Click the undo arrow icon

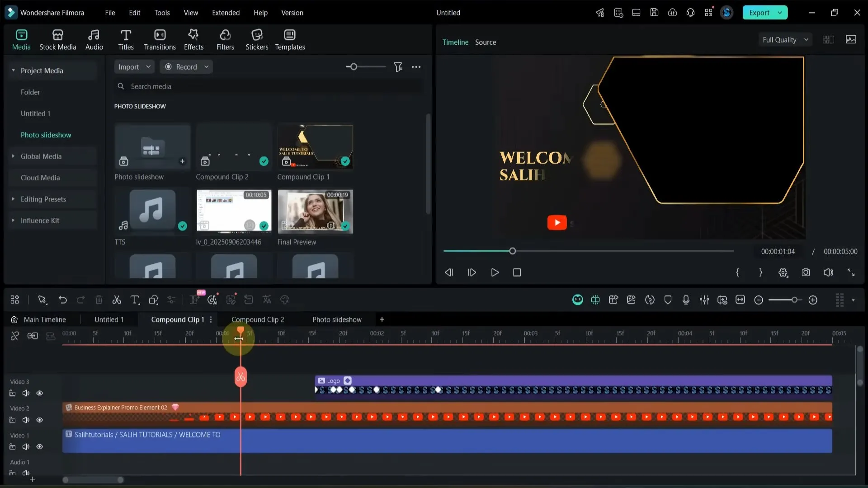coord(62,300)
